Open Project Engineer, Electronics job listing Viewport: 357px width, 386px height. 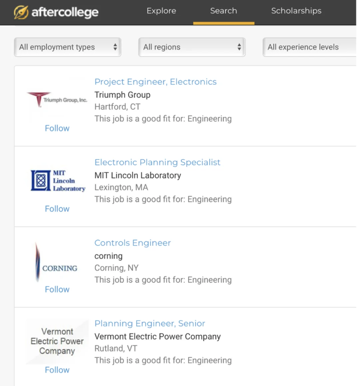tap(156, 82)
